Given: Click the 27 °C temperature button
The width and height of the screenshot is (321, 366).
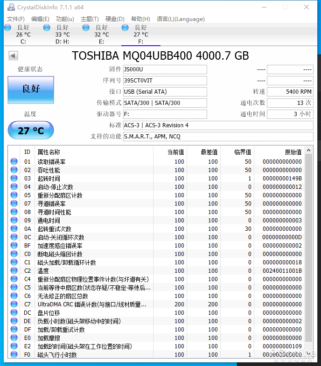Looking at the screenshot, I should (31, 130).
